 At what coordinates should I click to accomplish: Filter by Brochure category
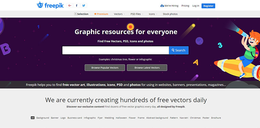coord(216,118)
